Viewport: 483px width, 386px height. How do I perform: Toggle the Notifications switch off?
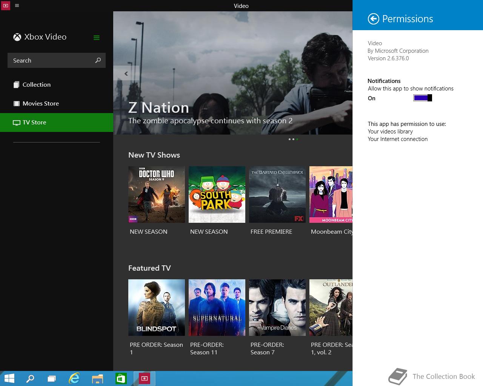click(x=423, y=98)
